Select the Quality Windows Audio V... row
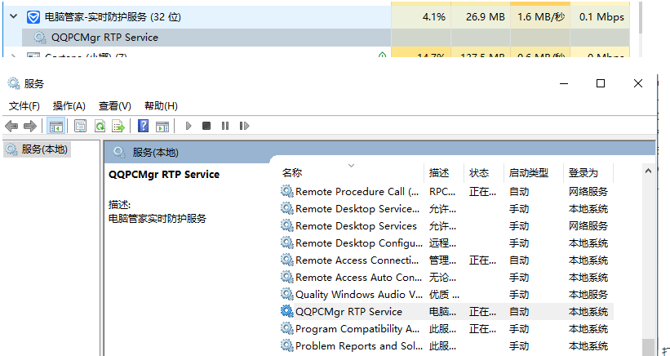The image size is (670, 356). point(446,294)
